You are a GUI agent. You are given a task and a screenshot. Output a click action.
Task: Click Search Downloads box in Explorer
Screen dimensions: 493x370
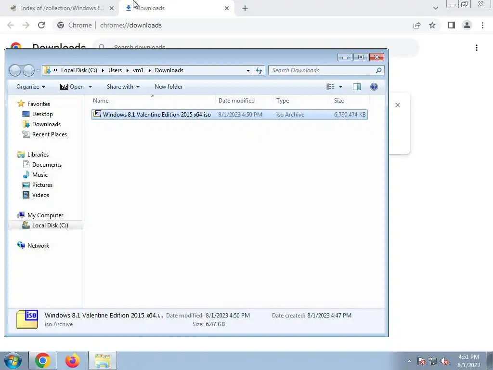(x=321, y=70)
